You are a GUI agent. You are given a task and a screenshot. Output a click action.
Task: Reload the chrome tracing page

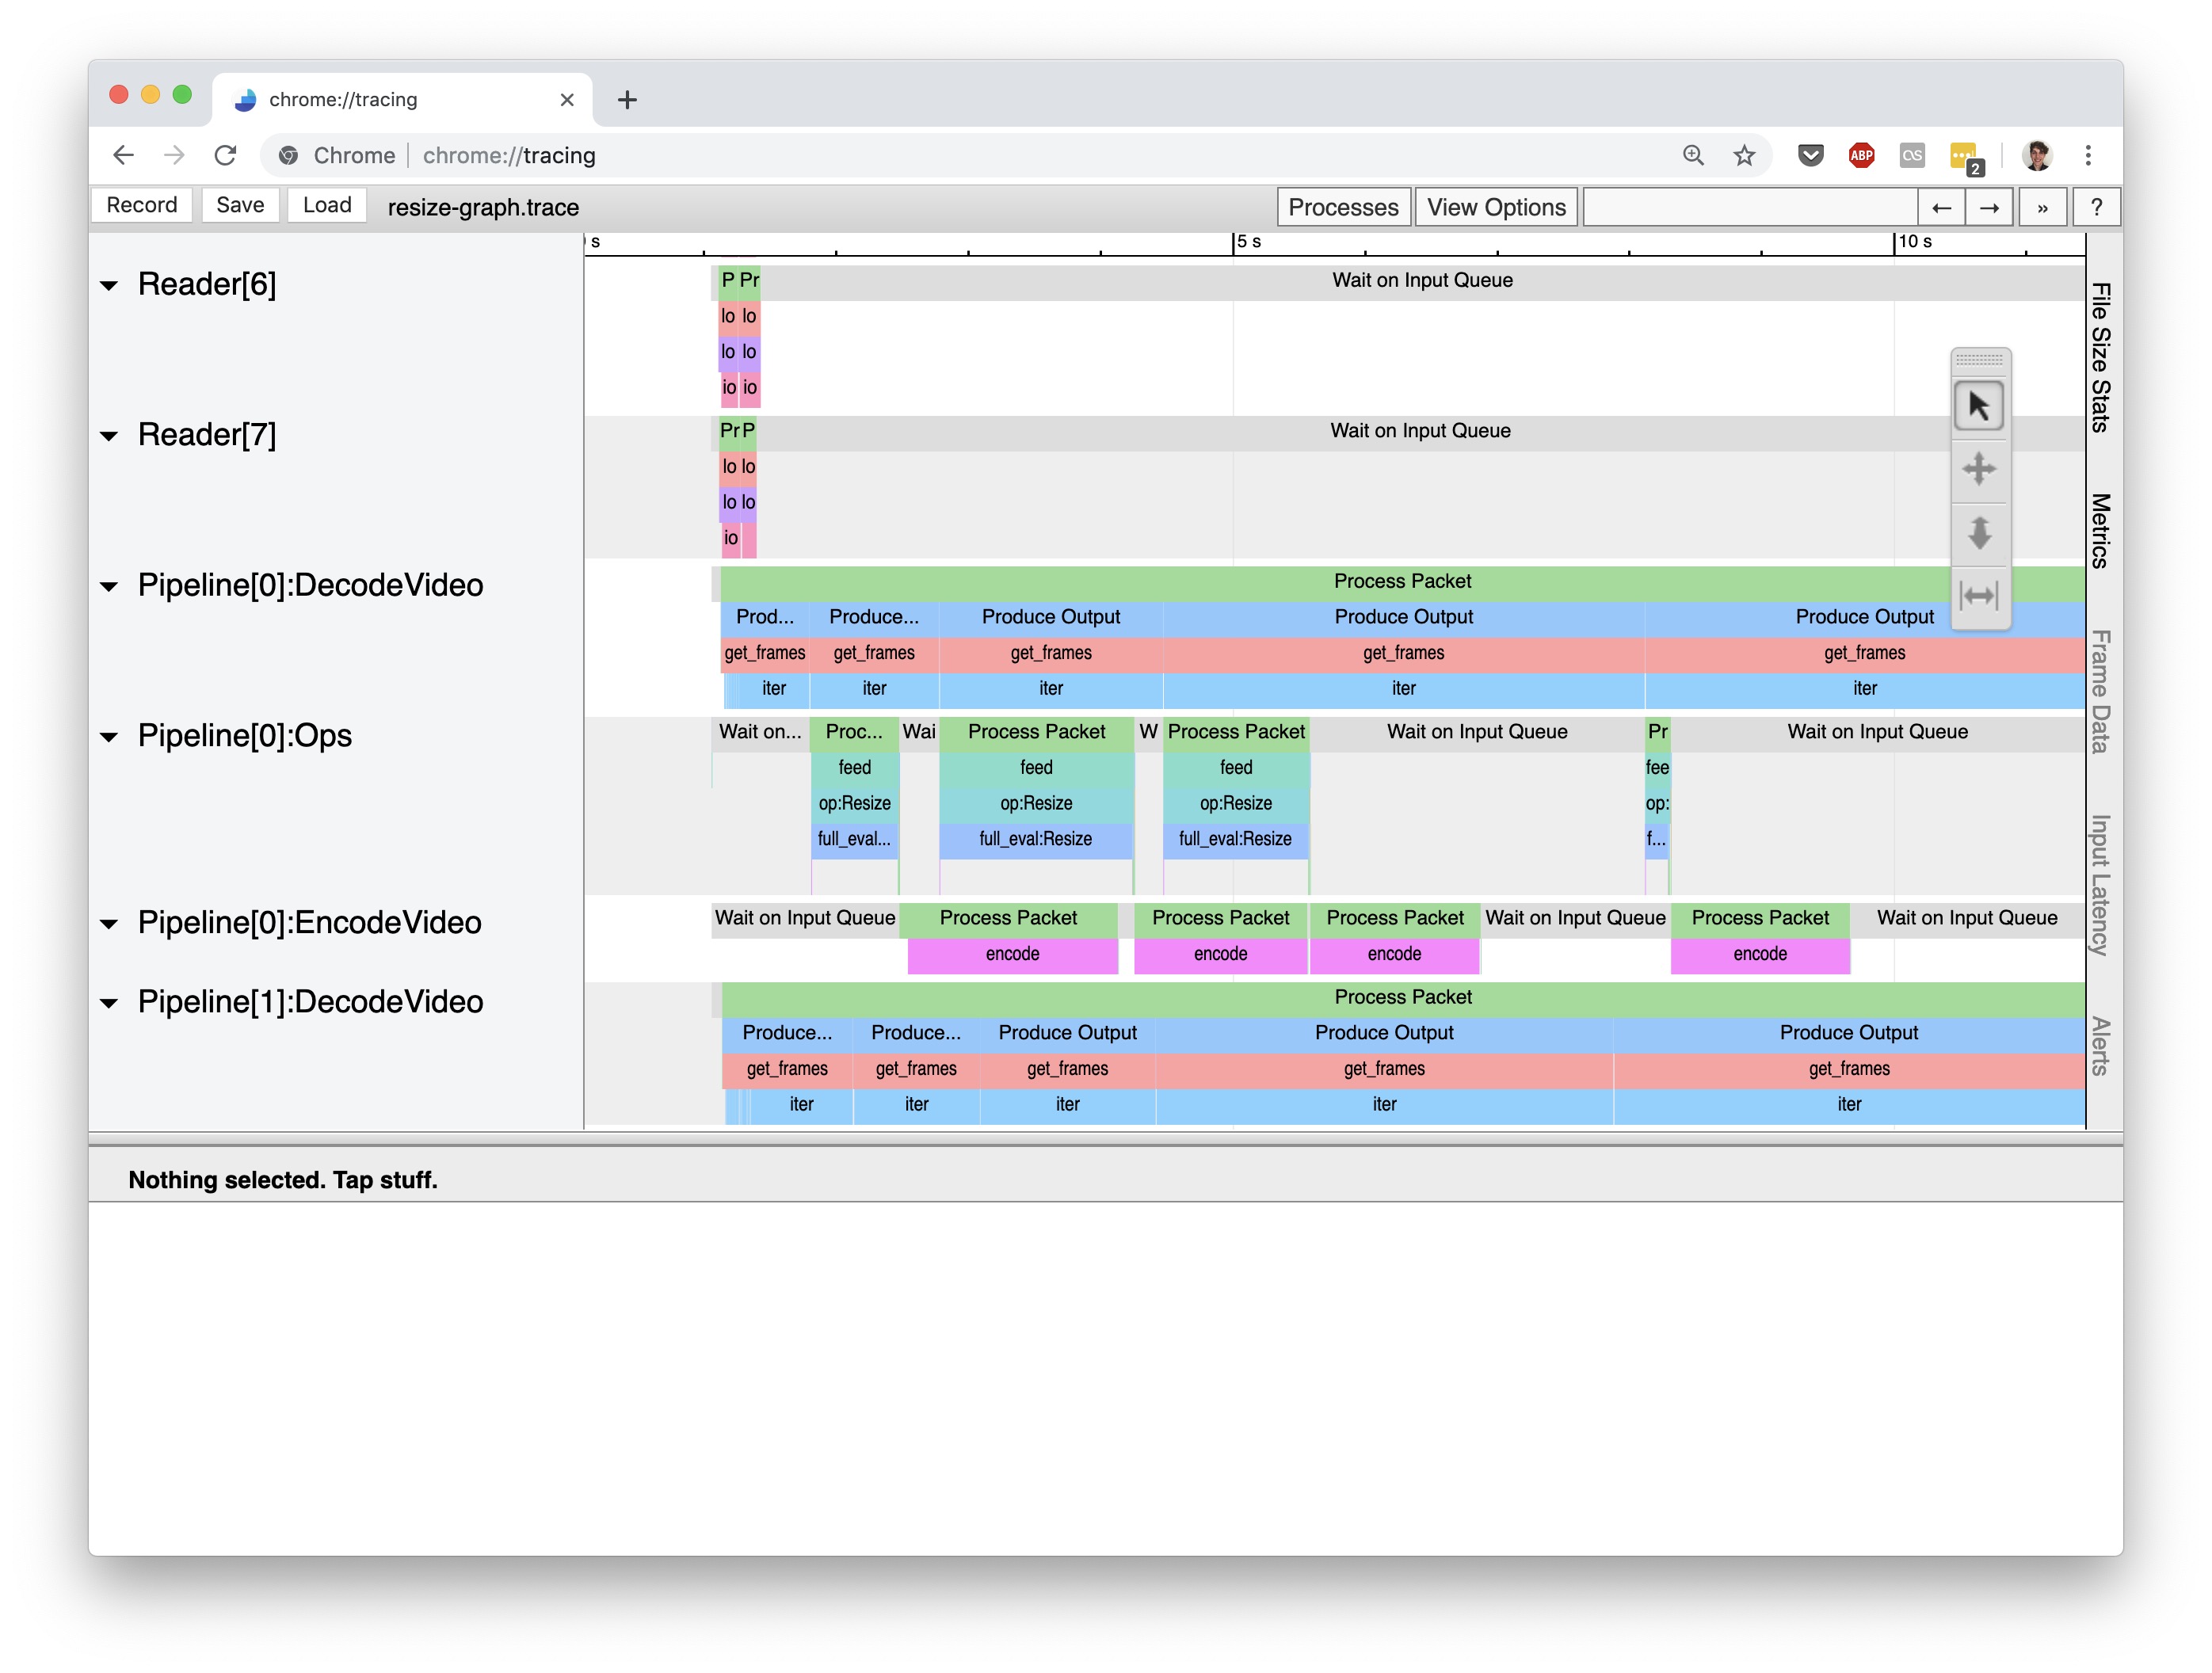(x=226, y=155)
